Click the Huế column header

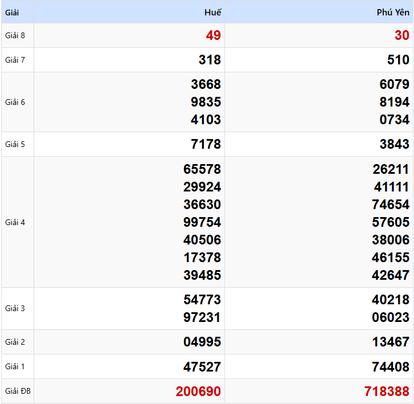point(213,13)
